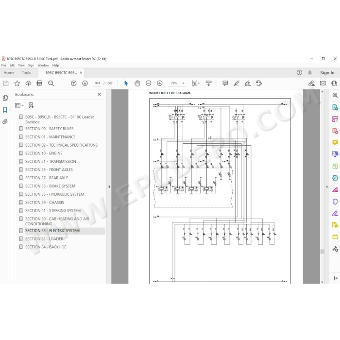Click the share link icon

pyautogui.click(x=312, y=83)
